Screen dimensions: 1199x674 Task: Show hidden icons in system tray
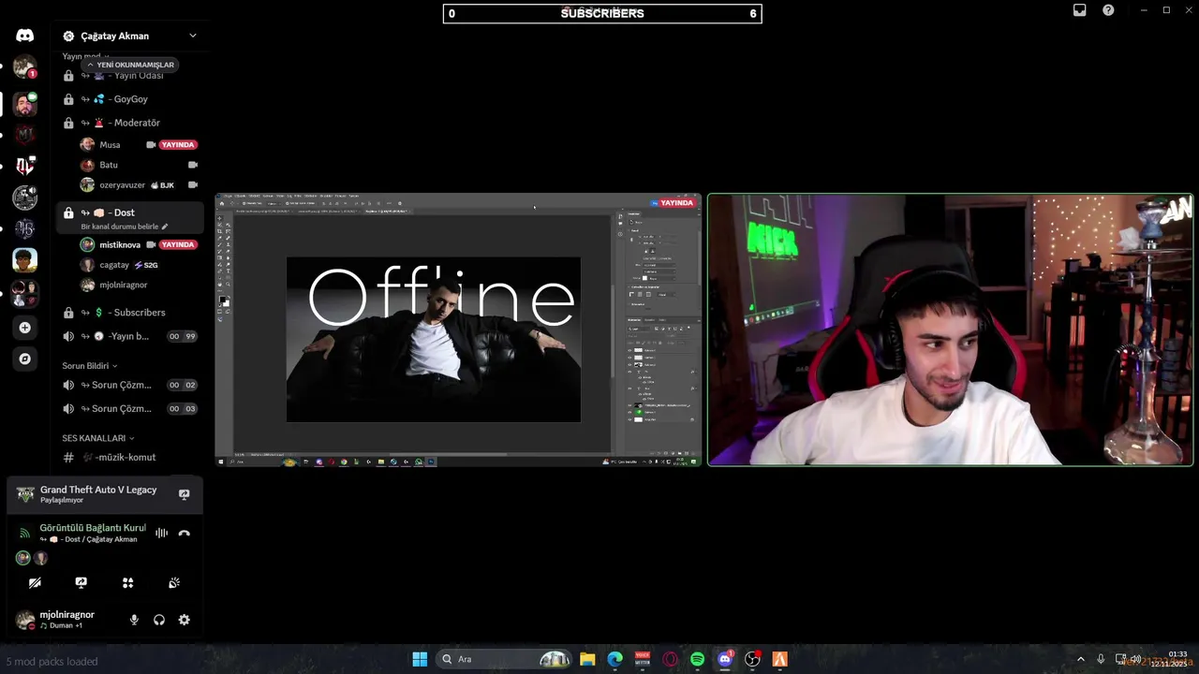(x=1080, y=659)
